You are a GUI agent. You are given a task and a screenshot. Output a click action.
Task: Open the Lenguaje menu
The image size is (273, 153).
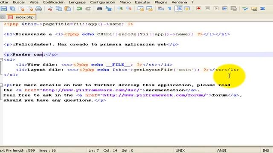click(x=77, y=2)
